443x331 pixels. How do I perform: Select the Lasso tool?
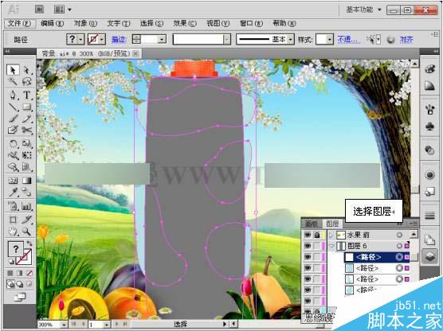click(27, 82)
